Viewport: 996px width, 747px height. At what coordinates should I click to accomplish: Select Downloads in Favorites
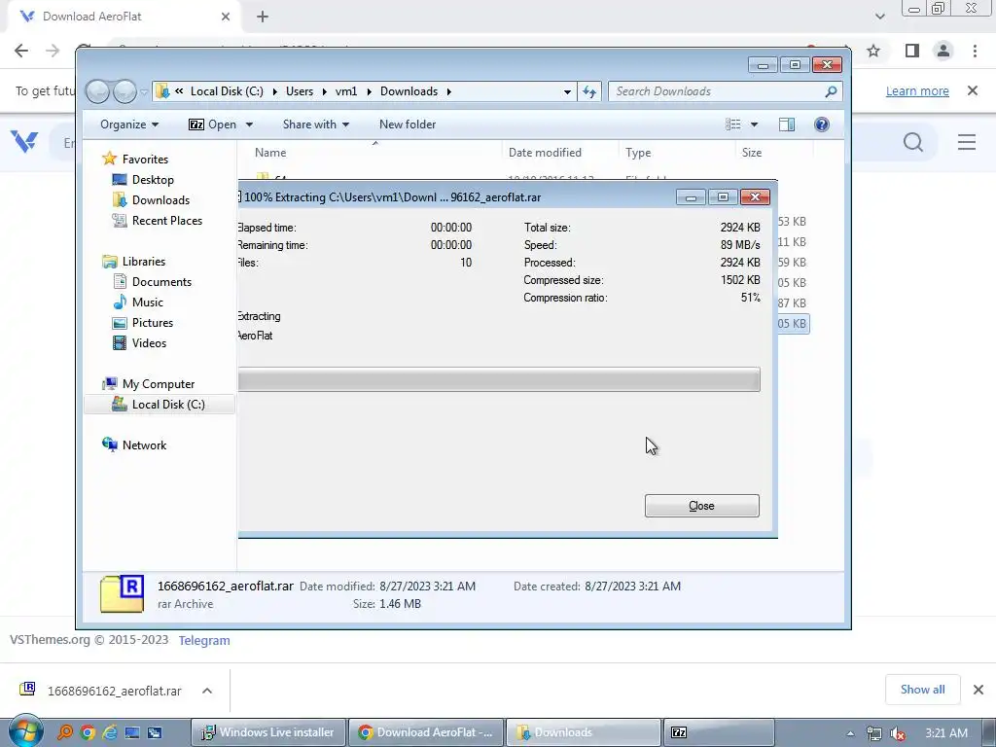pos(160,200)
